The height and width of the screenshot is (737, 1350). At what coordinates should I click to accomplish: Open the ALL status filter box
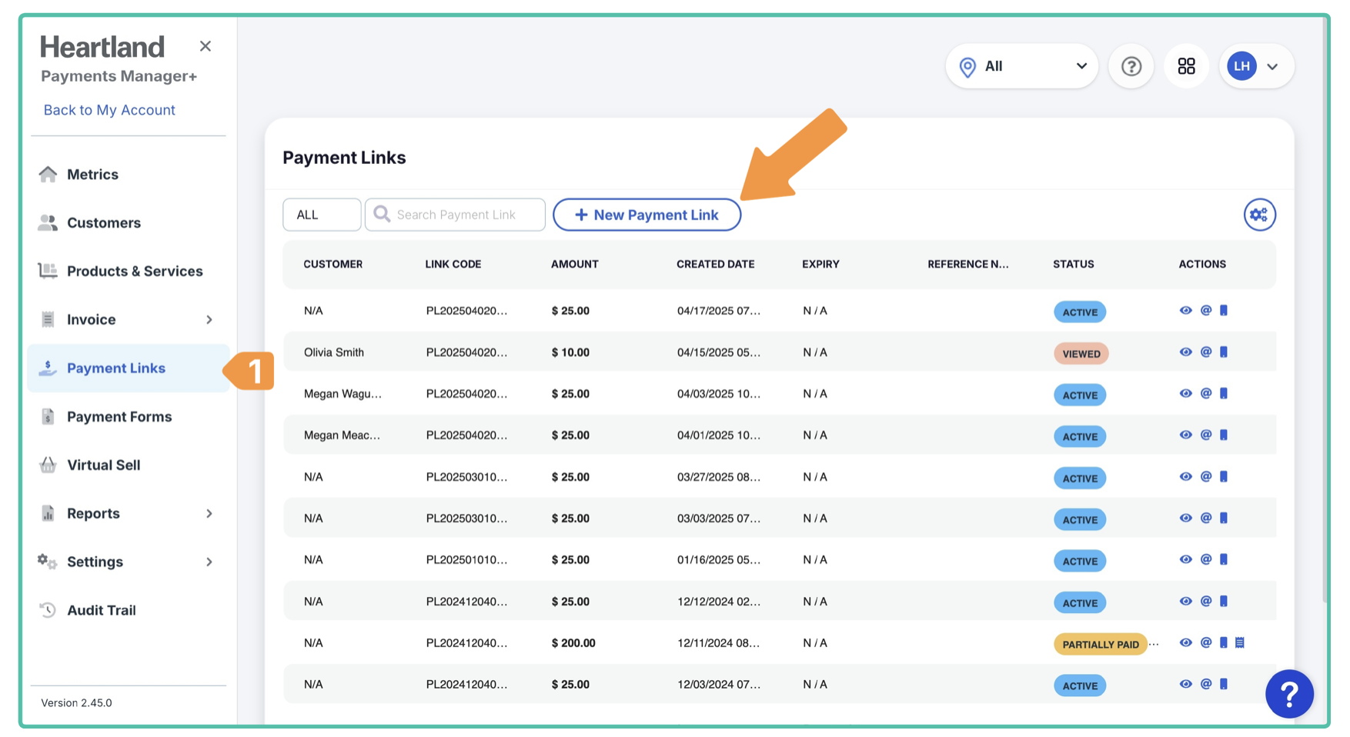321,215
